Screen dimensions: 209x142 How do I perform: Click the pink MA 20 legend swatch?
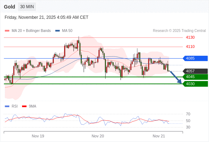pos(7,31)
